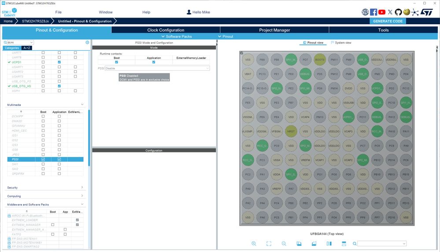Zoom out of the pinout view

point(284,244)
